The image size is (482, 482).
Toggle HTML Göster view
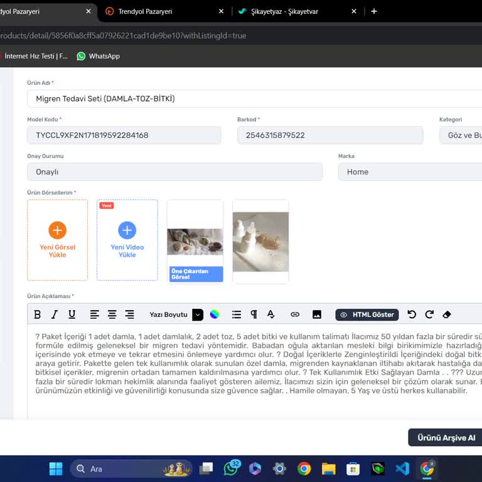367,314
